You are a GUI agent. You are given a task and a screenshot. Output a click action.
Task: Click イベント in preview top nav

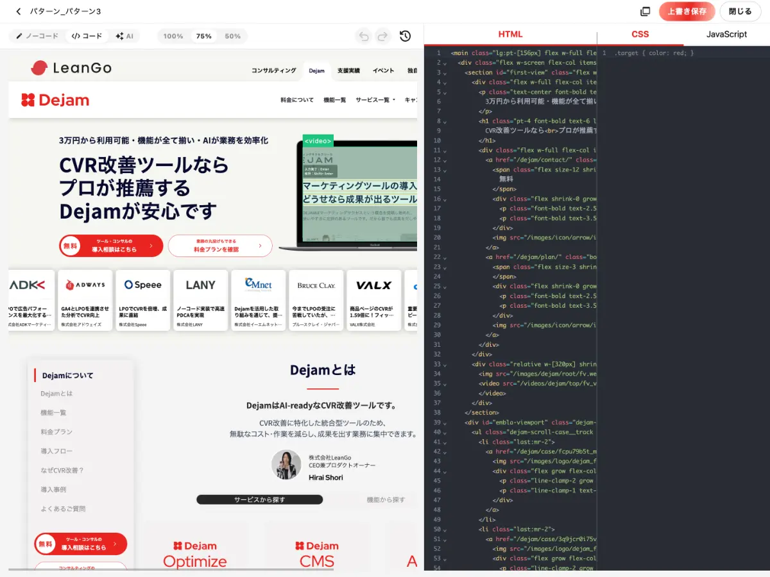[x=384, y=71]
